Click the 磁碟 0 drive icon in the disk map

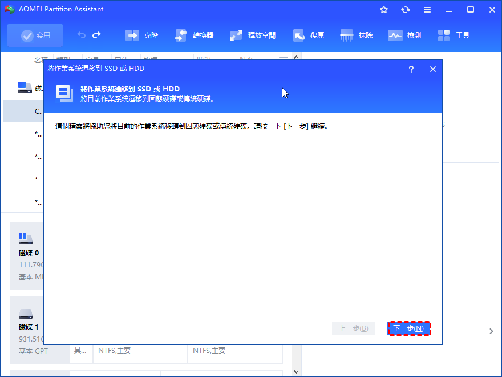coord(25,239)
